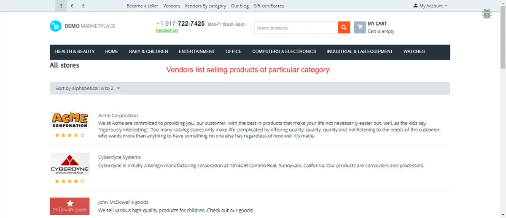The width and height of the screenshot is (506, 218).
Task: Click the orange search magnifier button
Action: click(344, 27)
